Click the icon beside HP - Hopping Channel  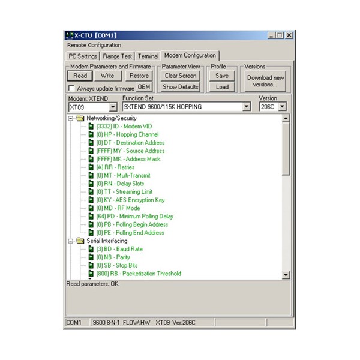tap(91, 134)
